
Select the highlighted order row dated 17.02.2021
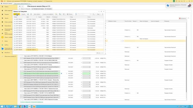pos(59,50)
